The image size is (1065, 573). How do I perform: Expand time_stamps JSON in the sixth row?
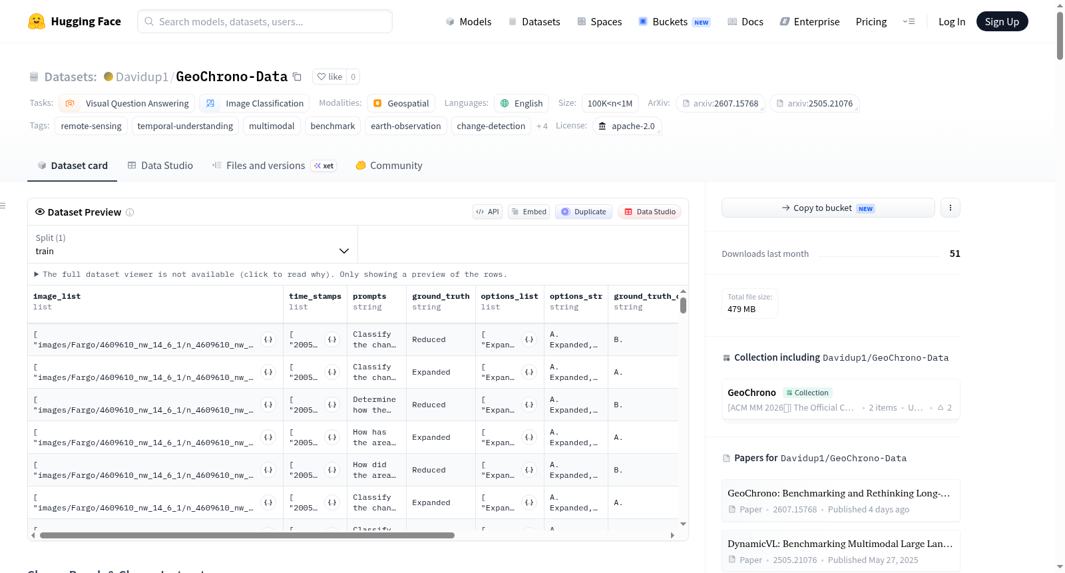(332, 502)
